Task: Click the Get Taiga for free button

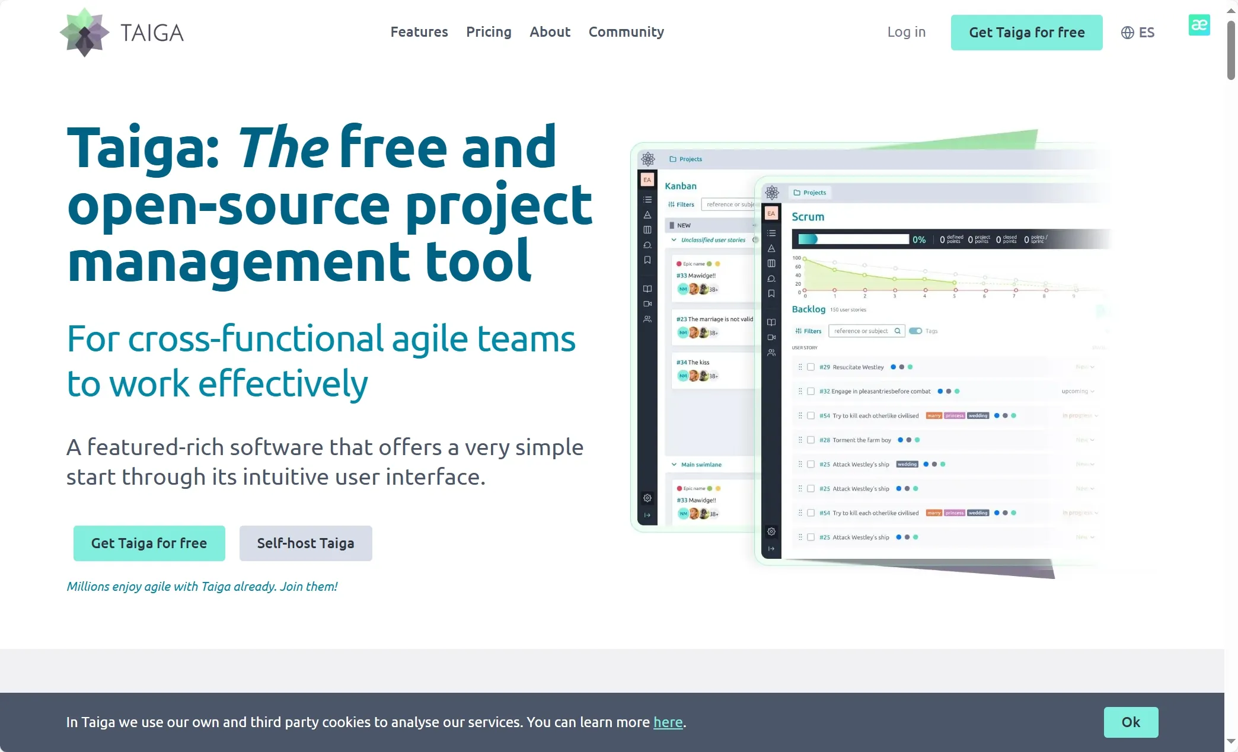Action: point(1026,32)
